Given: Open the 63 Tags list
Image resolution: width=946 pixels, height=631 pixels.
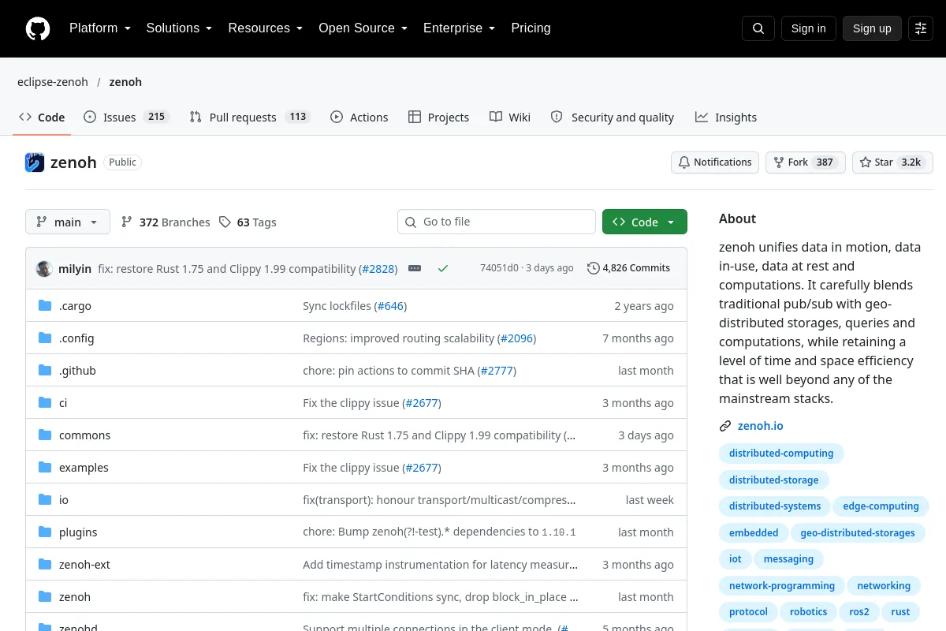Looking at the screenshot, I should click(x=248, y=222).
